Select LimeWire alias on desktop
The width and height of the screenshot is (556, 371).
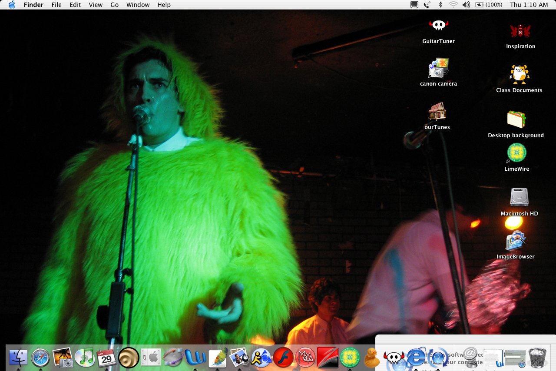coord(517,153)
